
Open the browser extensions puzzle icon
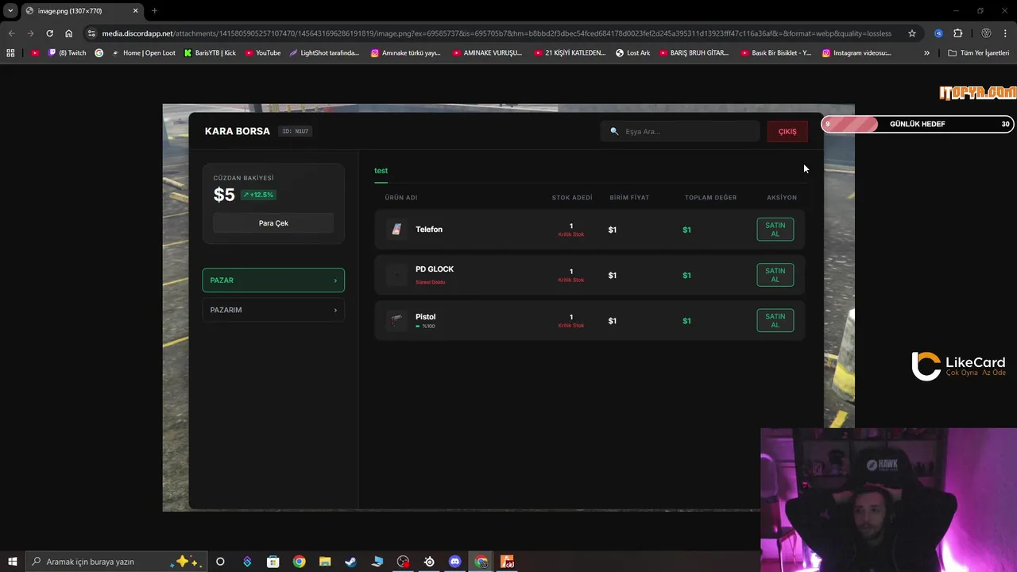click(957, 33)
